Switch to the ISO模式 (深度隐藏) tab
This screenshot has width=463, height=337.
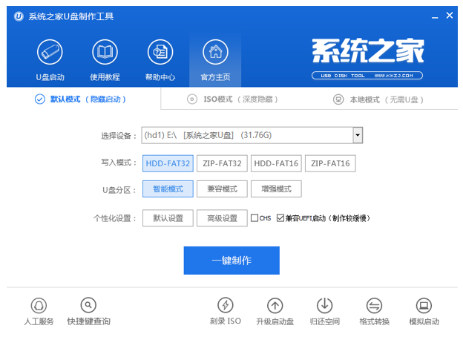[x=232, y=99]
